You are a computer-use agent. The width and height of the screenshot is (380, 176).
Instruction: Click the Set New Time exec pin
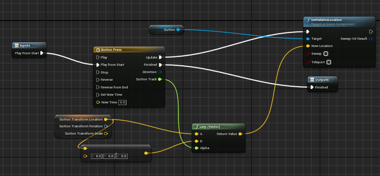98,95
